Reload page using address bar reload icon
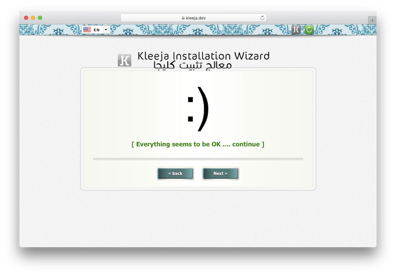396x275 pixels. 262,18
